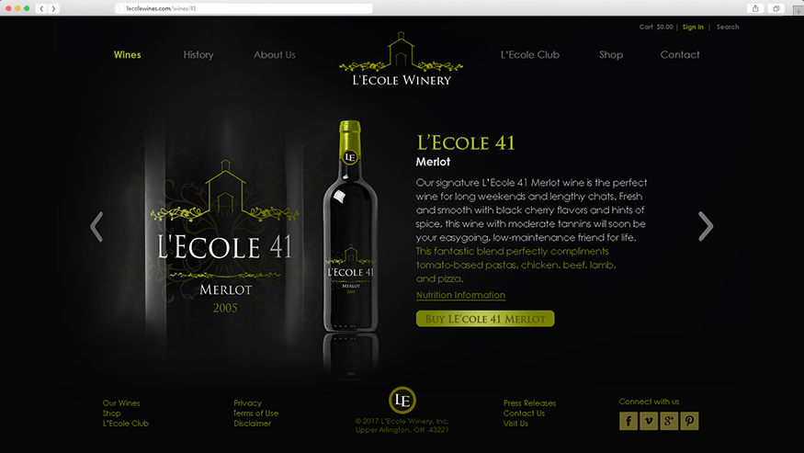Open the Search link in header
Screen dimensions: 804x453
click(x=728, y=28)
